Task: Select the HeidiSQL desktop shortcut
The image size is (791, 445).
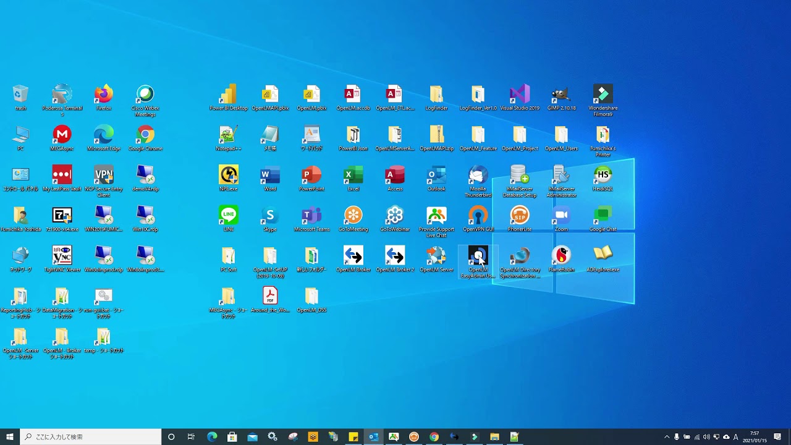Action: coord(603,179)
